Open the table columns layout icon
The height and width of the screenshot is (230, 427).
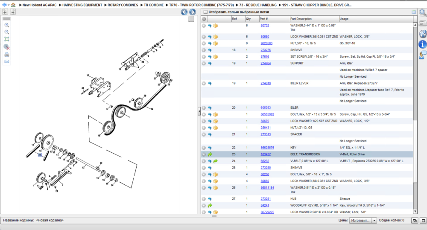[x=414, y=12]
